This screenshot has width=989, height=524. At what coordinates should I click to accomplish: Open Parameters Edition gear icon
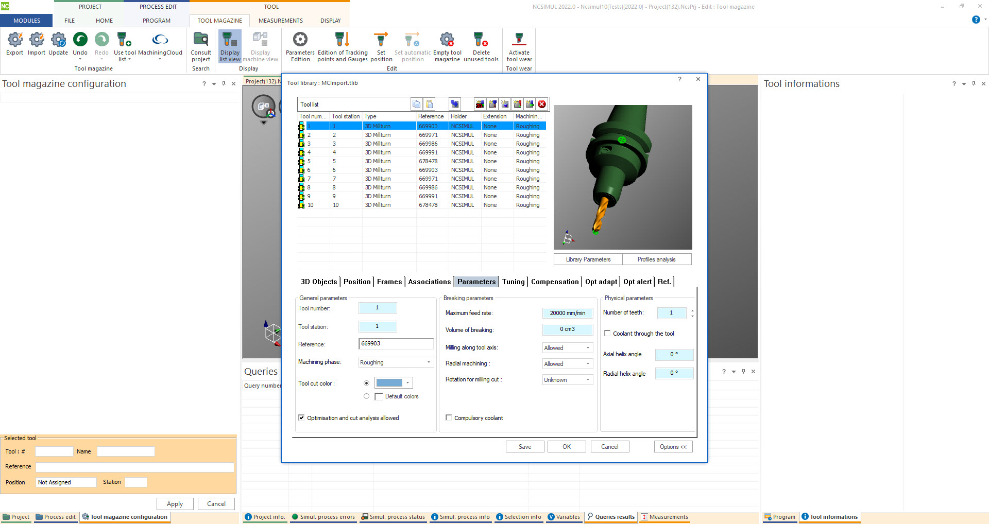click(x=300, y=40)
